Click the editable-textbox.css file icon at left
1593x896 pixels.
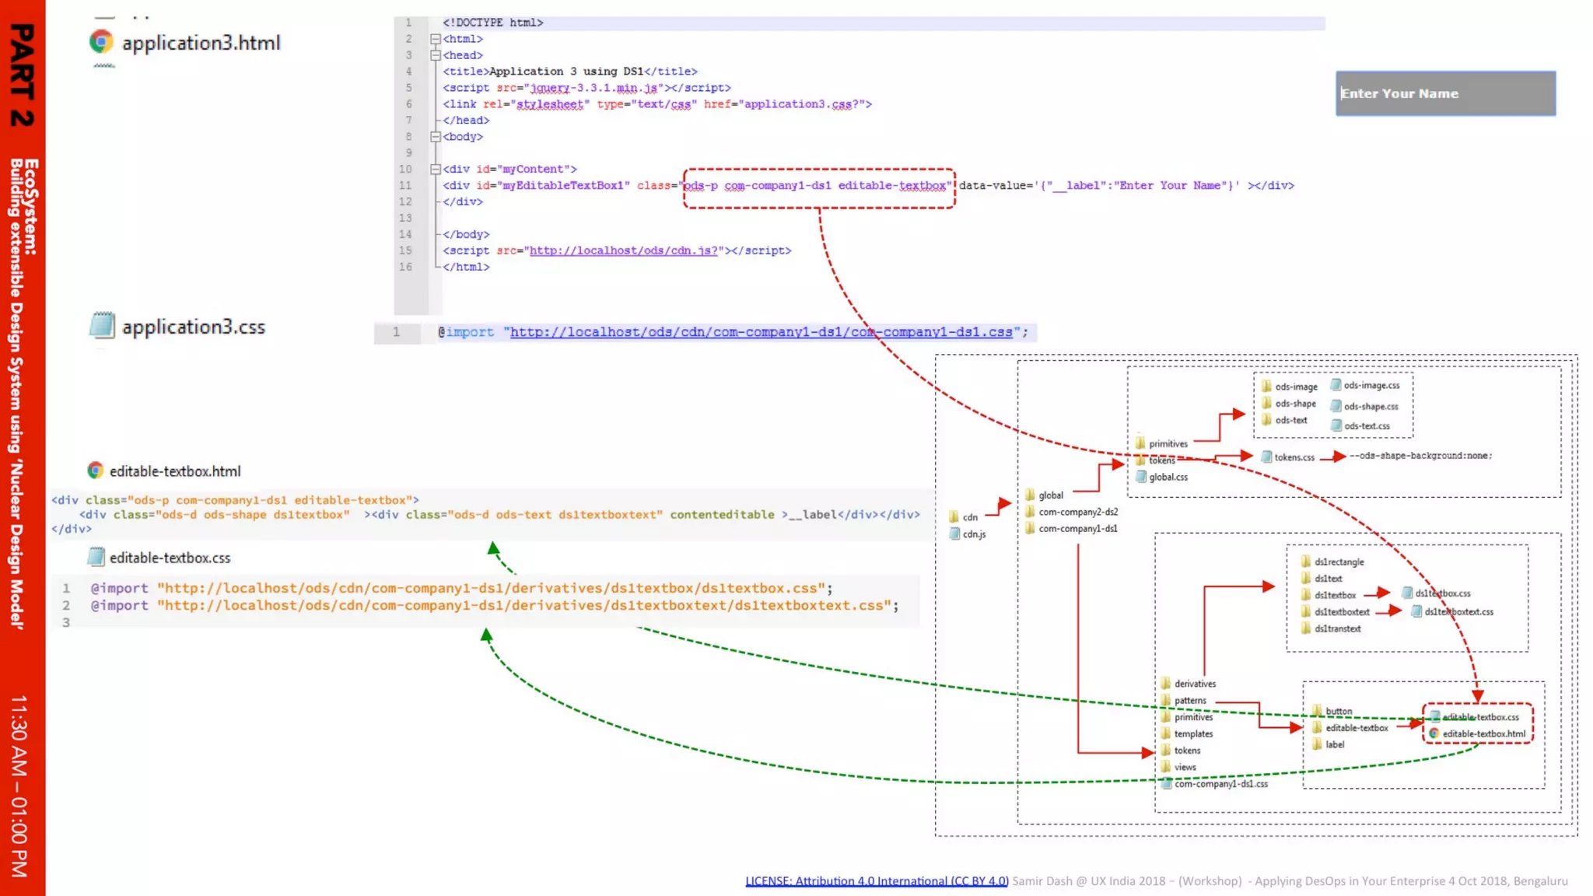point(96,557)
